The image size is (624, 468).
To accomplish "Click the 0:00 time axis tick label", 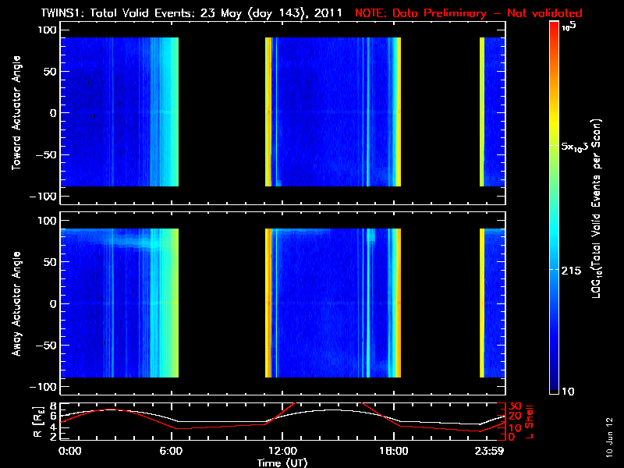I will click(x=69, y=452).
